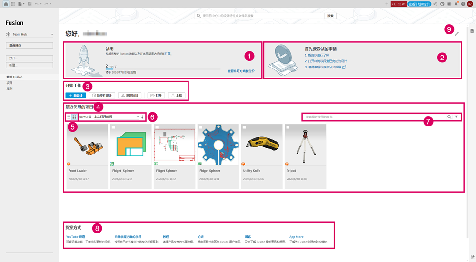This screenshot has height=262, width=476.
Task: Open the XZ user profile avatar
Action: coord(470,4)
